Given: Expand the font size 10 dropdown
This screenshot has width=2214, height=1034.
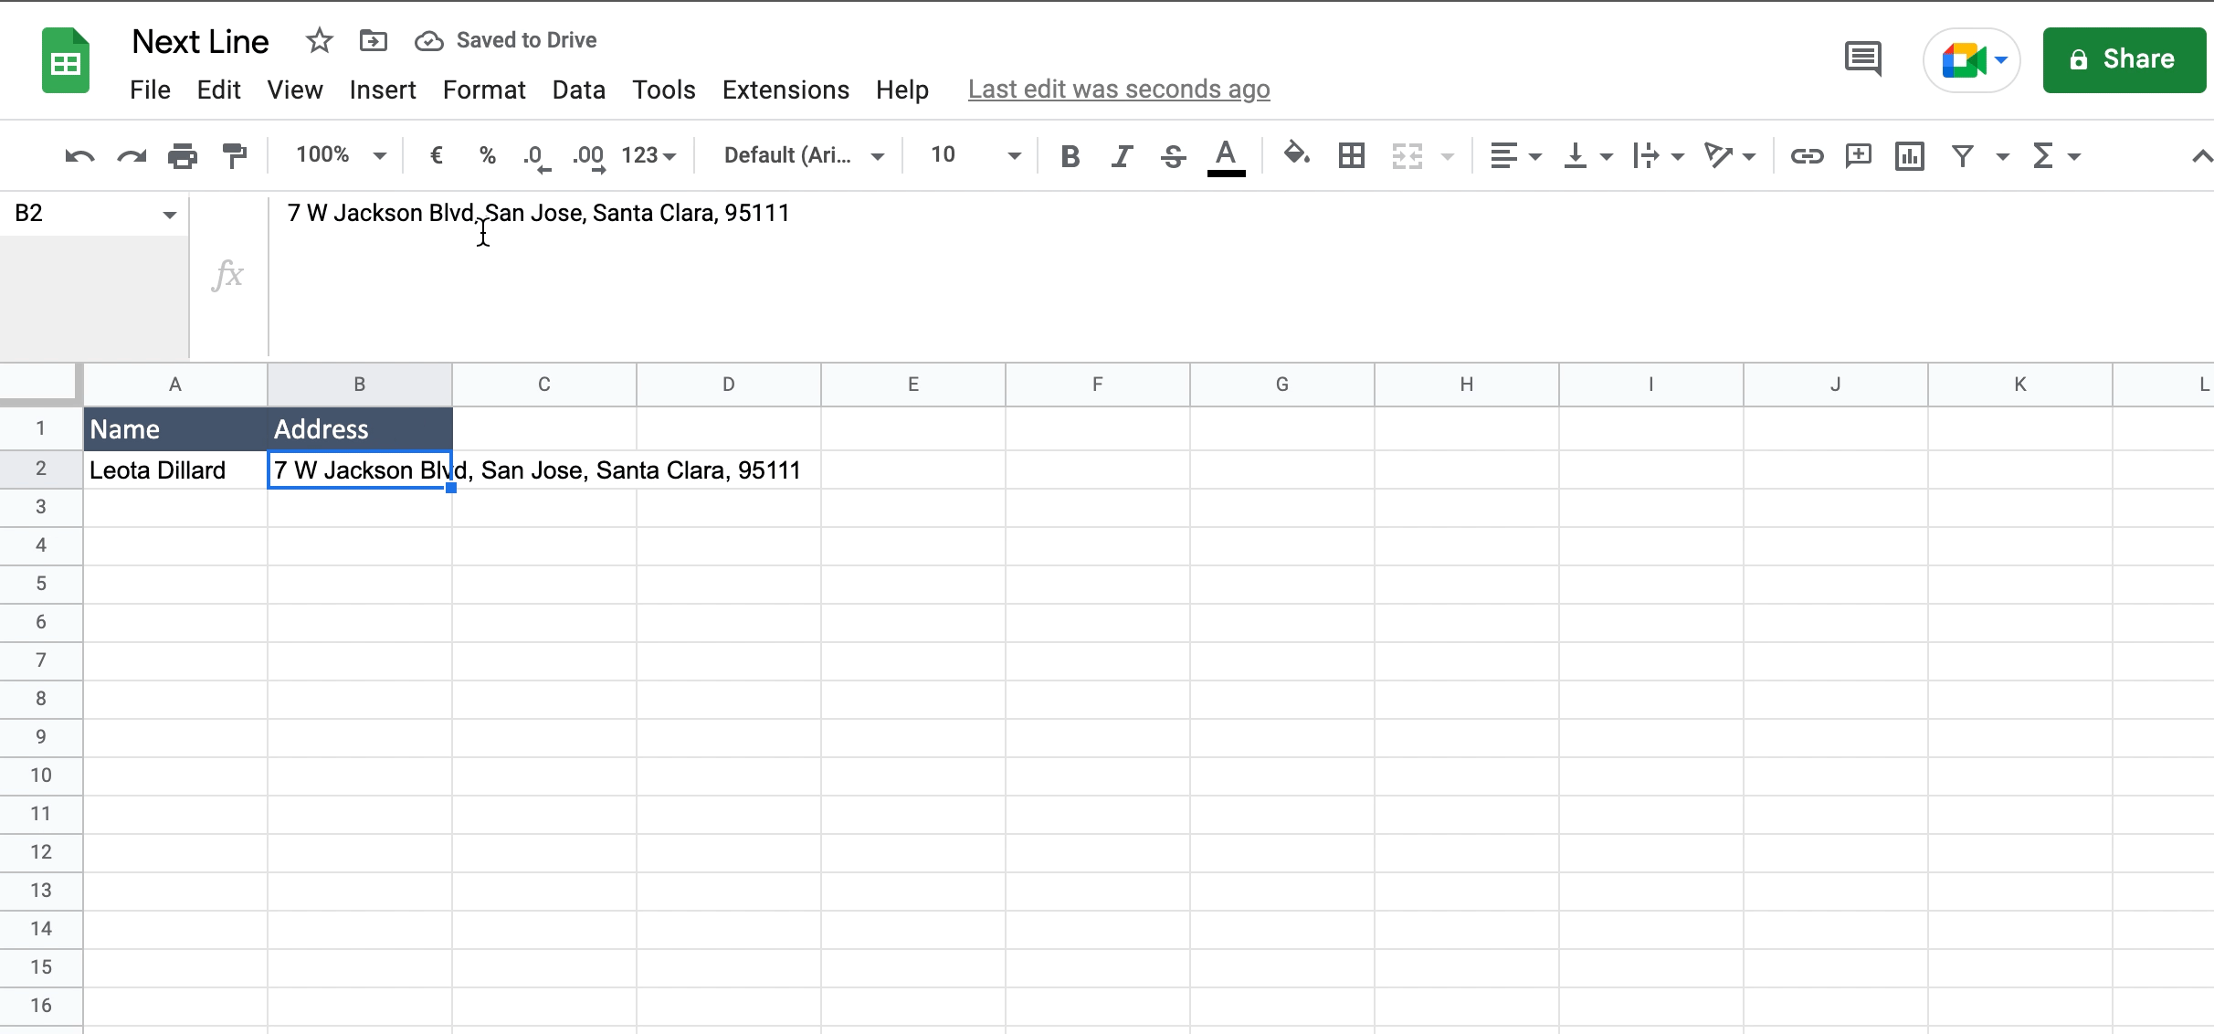Looking at the screenshot, I should pos(974,155).
